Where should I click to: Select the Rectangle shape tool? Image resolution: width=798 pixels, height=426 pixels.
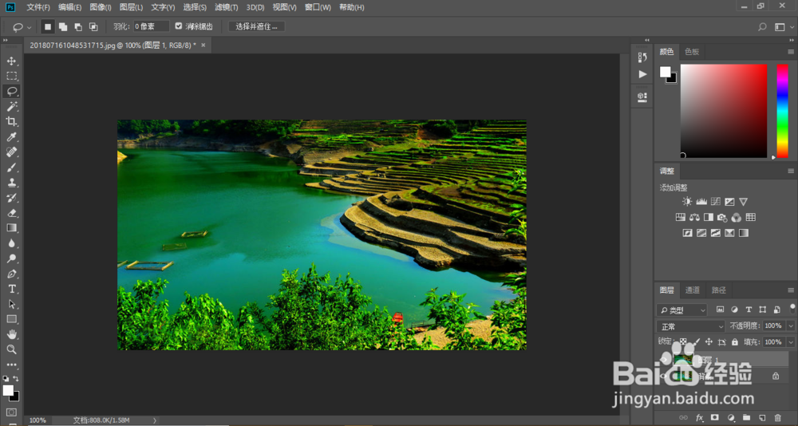click(11, 319)
